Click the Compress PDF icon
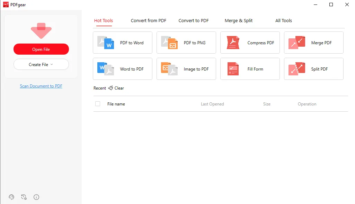This screenshot has height=204, width=355. coord(233,43)
